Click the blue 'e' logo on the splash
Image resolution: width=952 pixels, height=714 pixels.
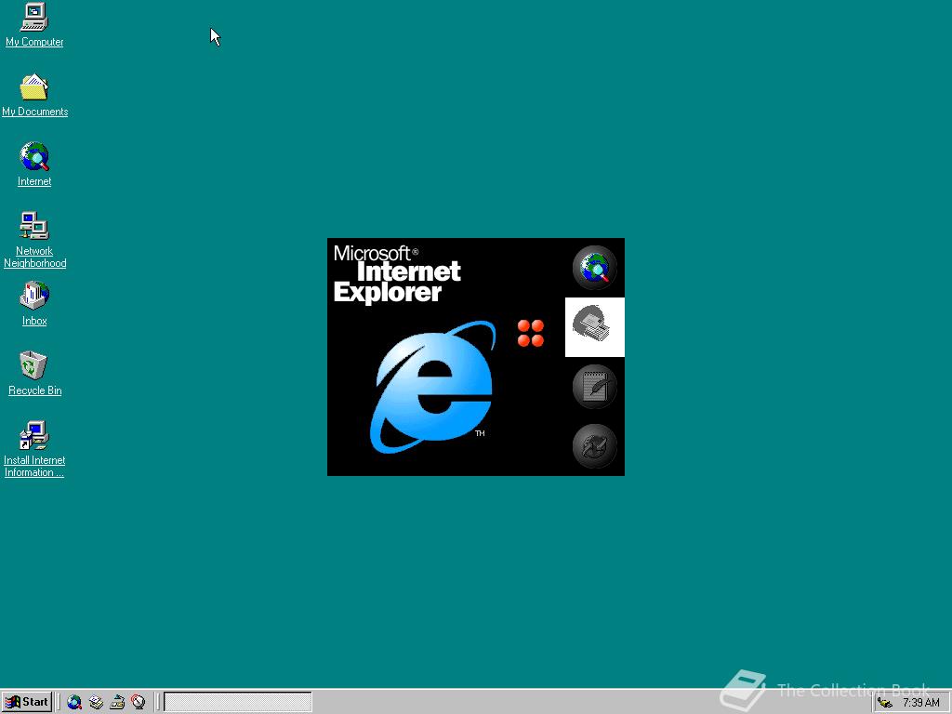click(x=433, y=388)
